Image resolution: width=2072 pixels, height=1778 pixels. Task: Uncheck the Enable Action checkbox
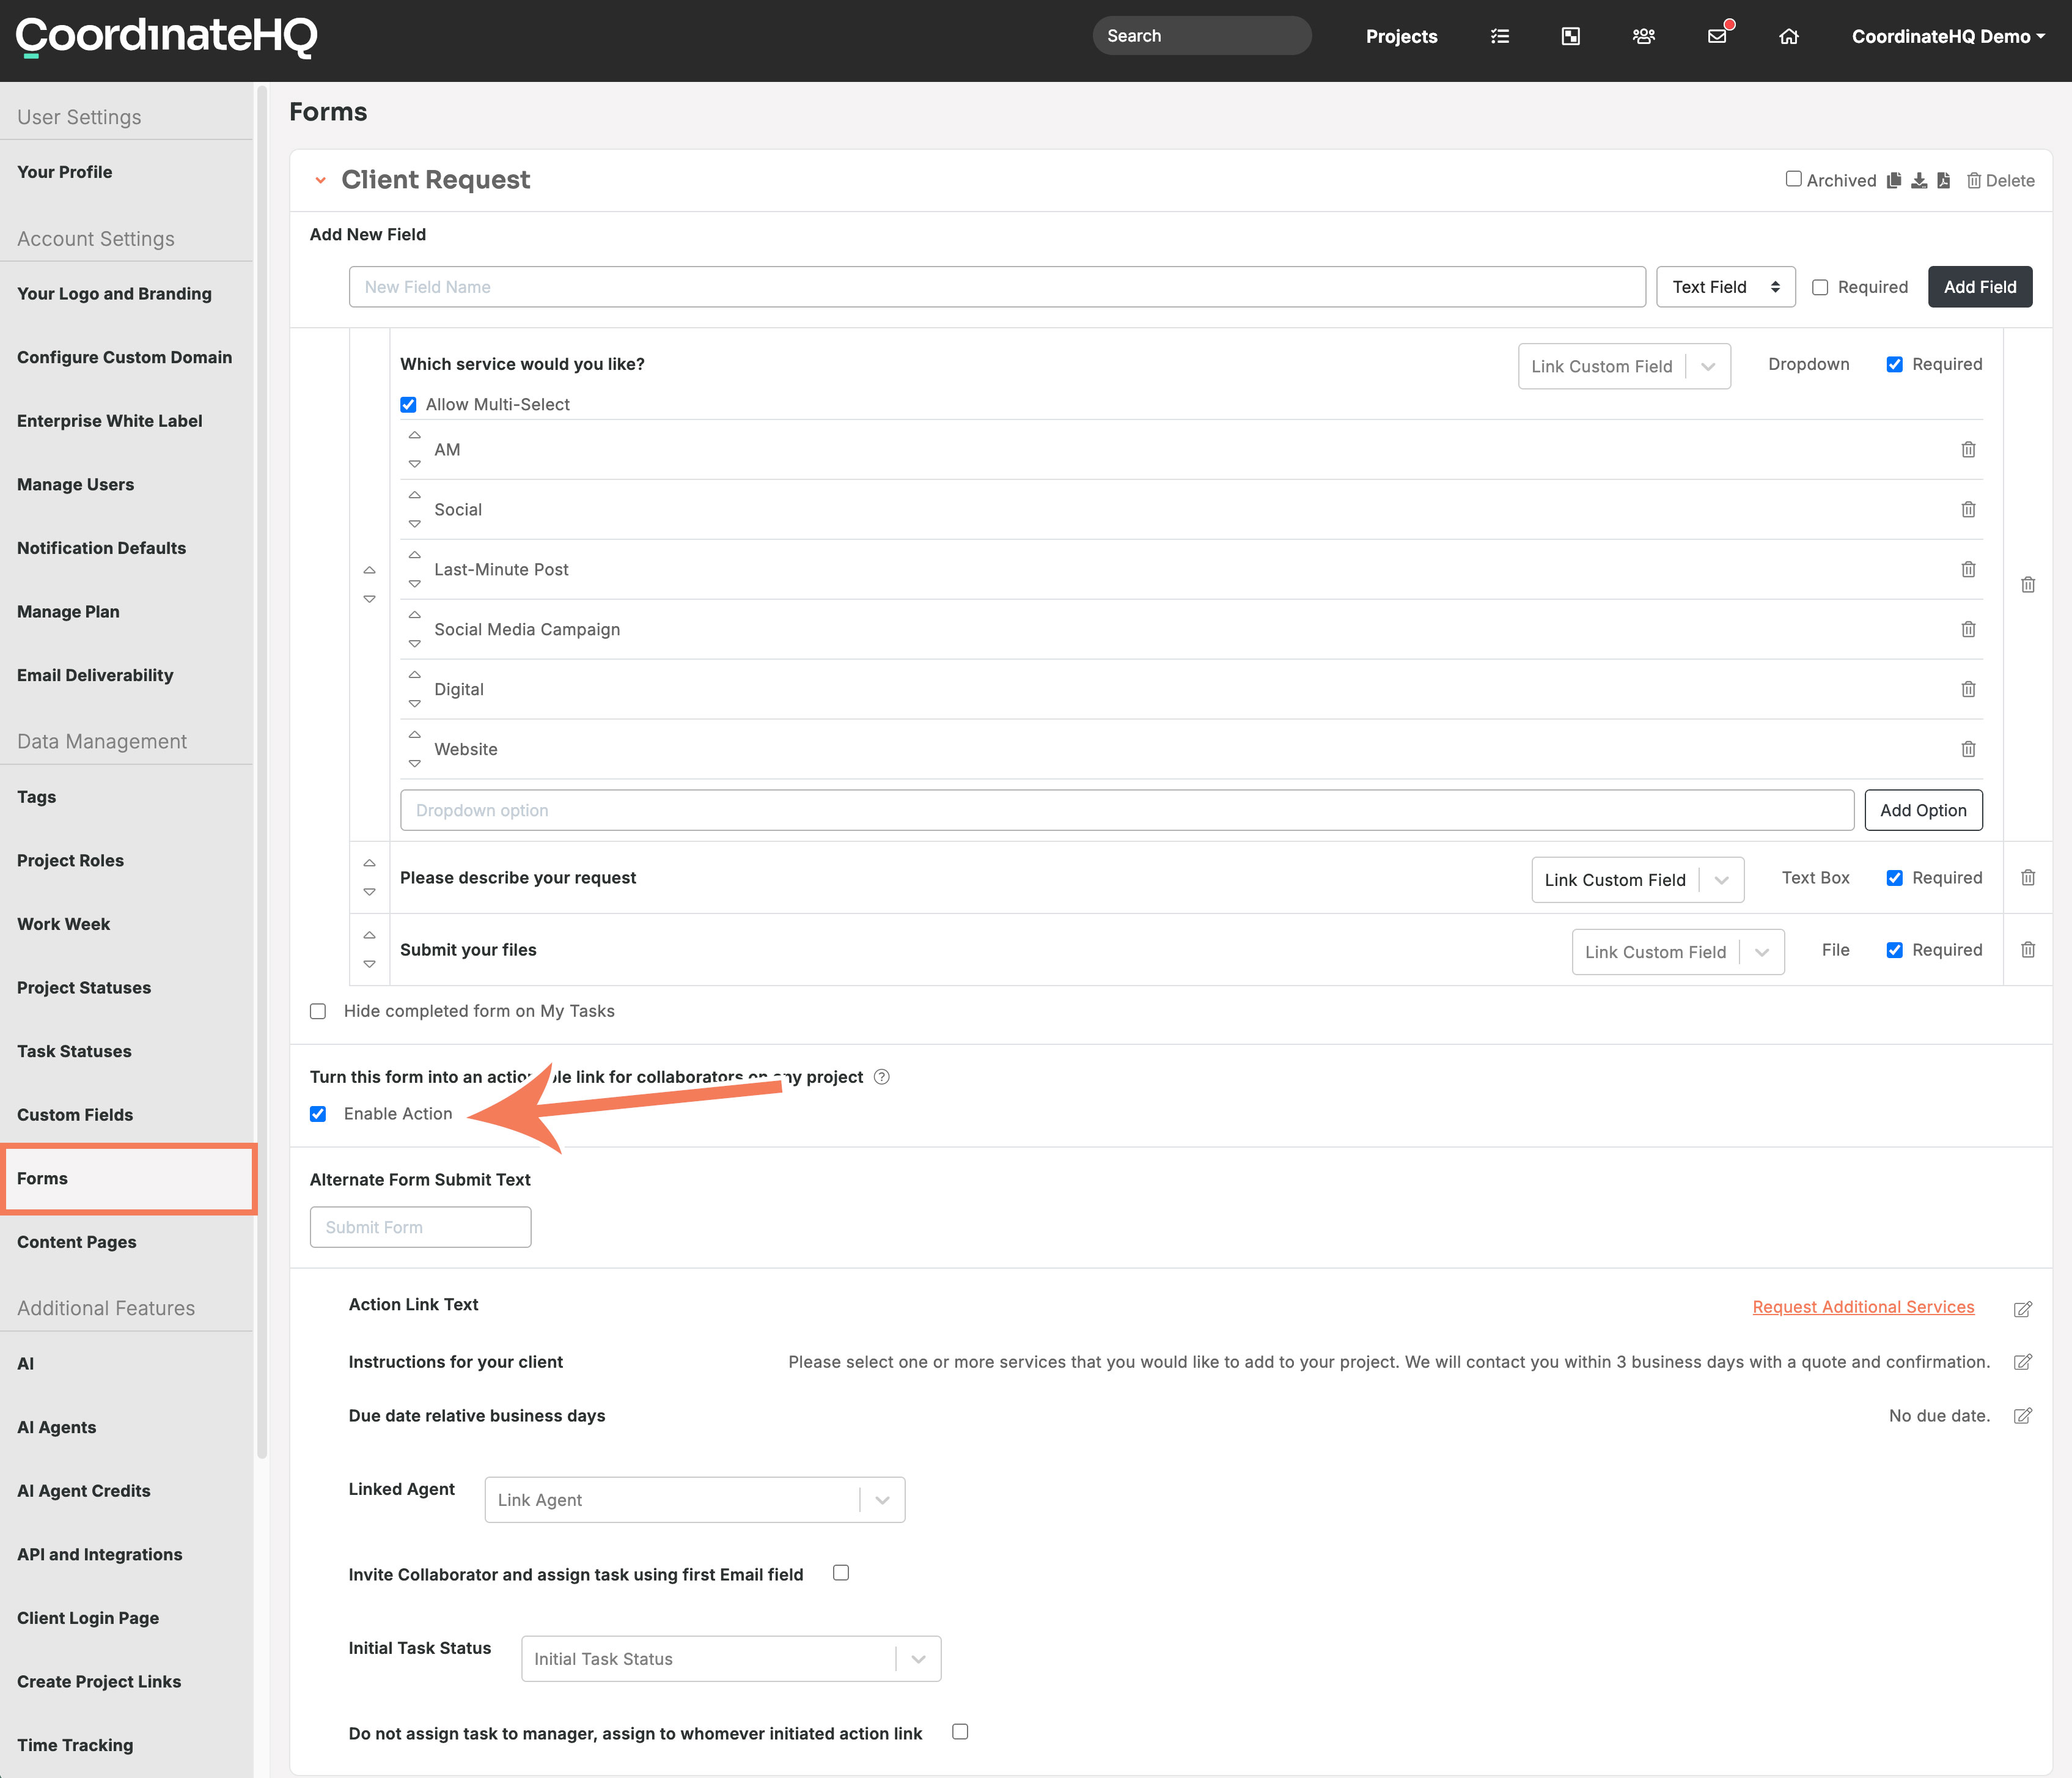[x=318, y=1113]
